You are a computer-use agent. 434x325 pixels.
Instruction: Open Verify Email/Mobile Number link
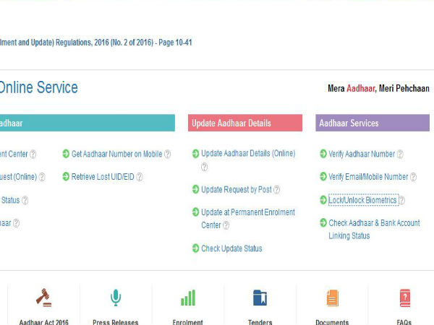368,177
